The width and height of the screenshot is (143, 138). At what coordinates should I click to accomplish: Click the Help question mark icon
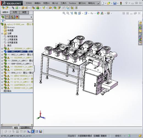pyautogui.click(x=127, y=3)
